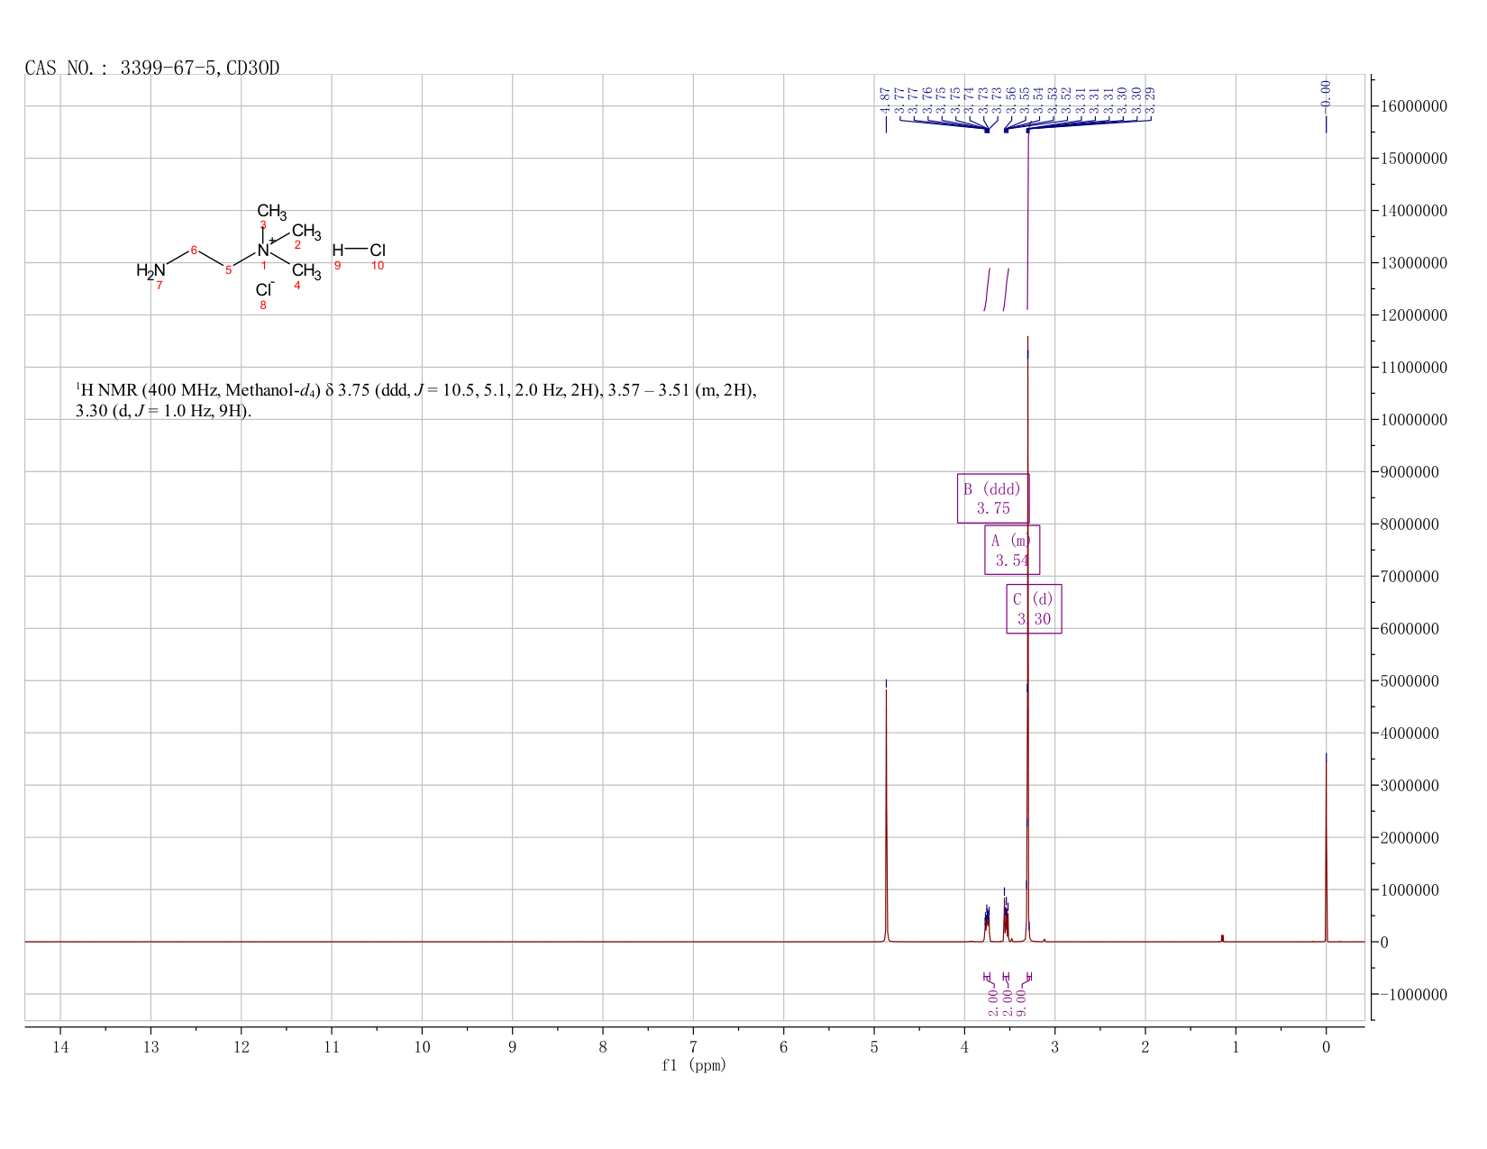Select the multiplet box labeled A (m) 3.54

[x=1012, y=550]
